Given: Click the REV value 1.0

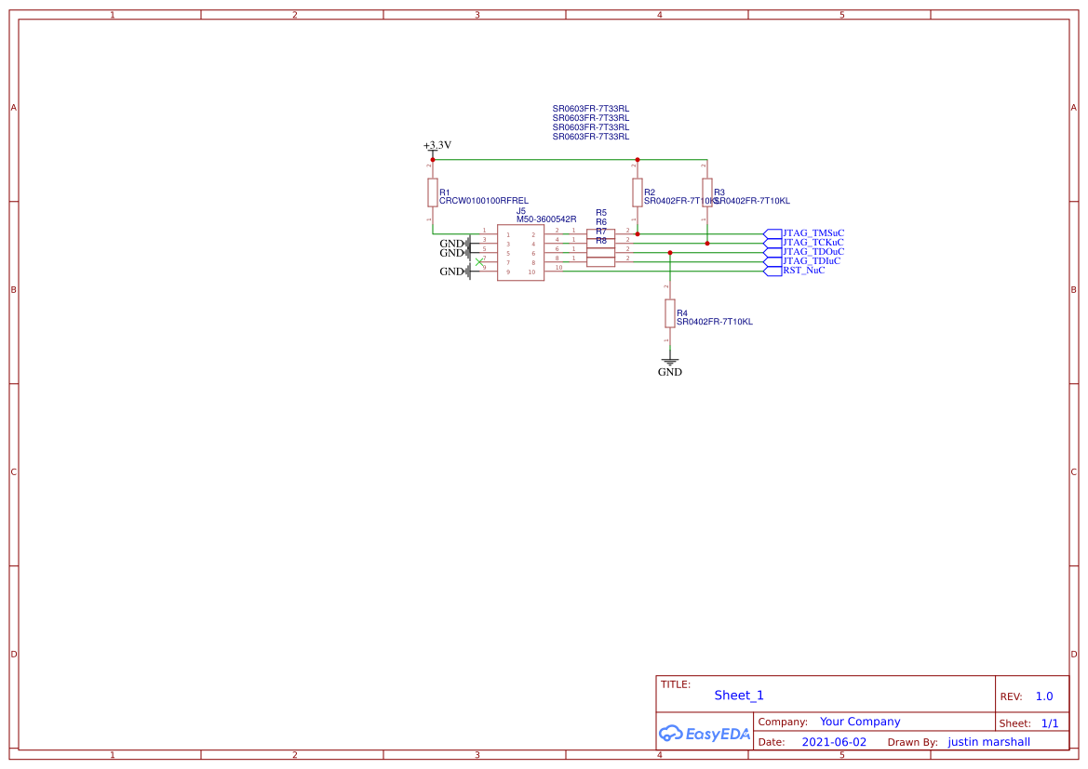Looking at the screenshot, I should click(x=1042, y=696).
